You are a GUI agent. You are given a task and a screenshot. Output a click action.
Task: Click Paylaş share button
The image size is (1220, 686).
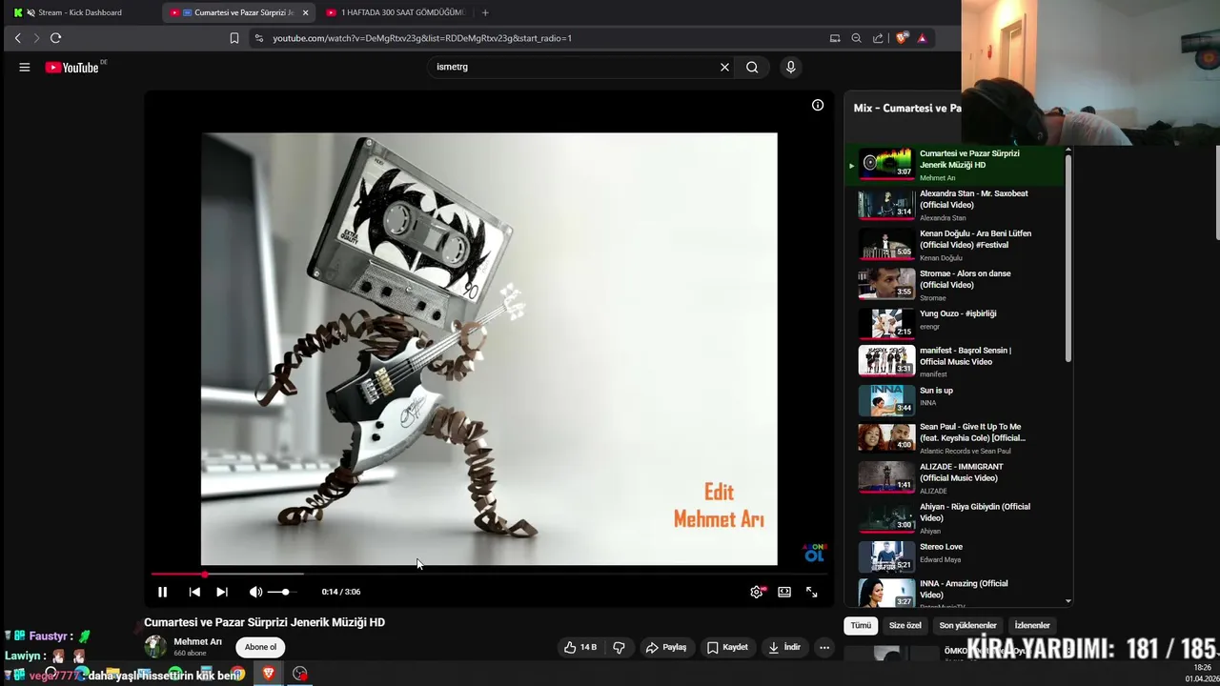pyautogui.click(x=666, y=647)
